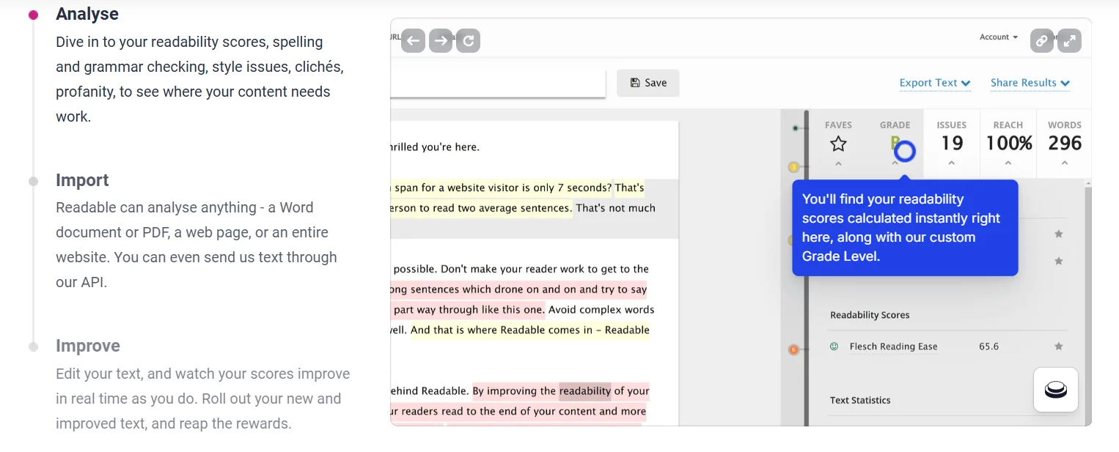
Task: Expand demo to fullscreen
Action: (1070, 40)
